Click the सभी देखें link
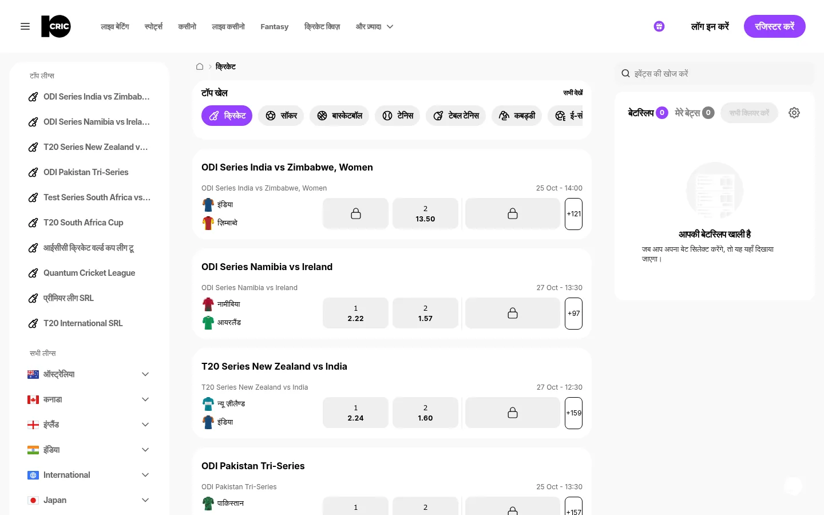This screenshot has width=824, height=515. point(572,93)
